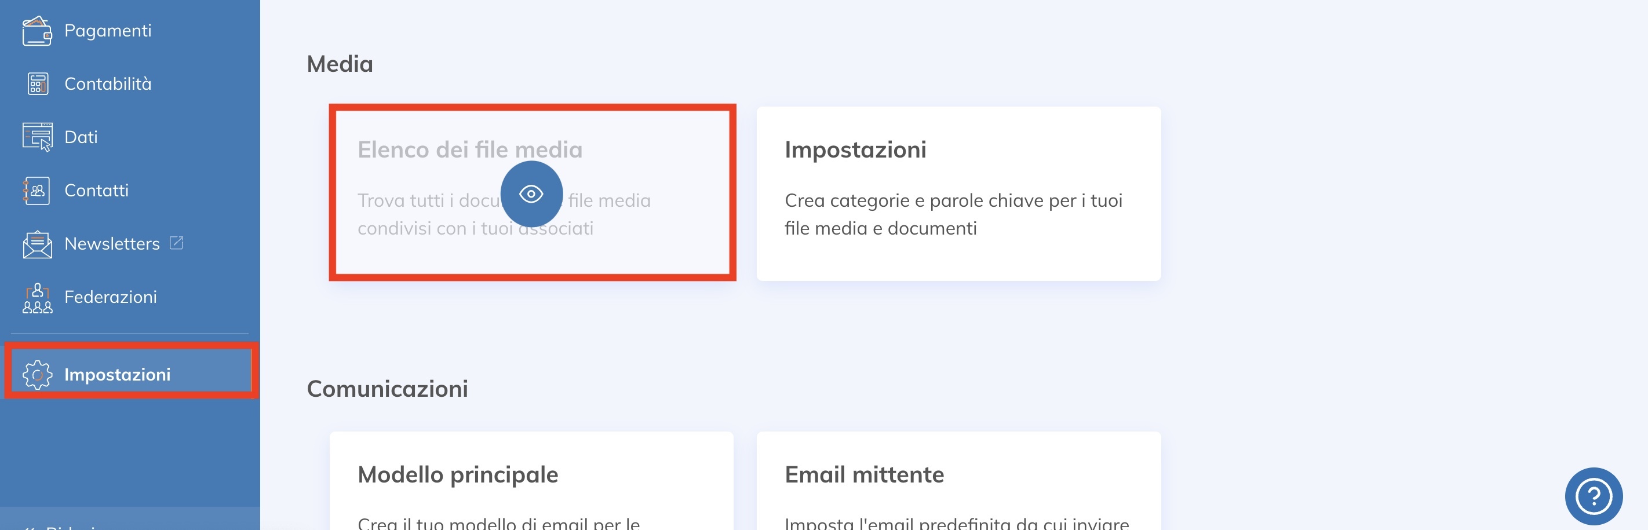Click the Dati data-table icon
The height and width of the screenshot is (530, 1648).
pos(37,137)
